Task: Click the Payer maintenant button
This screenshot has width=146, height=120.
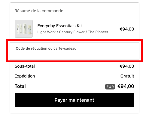Action: 75,100
